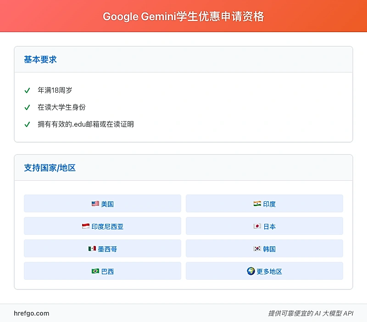The image size is (367, 322).
Task: Click the globe icon beside 更多地区
Action: [x=250, y=271]
